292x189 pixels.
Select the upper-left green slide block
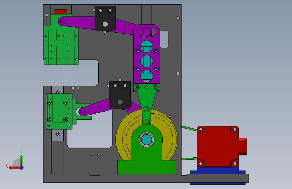[x=61, y=46]
